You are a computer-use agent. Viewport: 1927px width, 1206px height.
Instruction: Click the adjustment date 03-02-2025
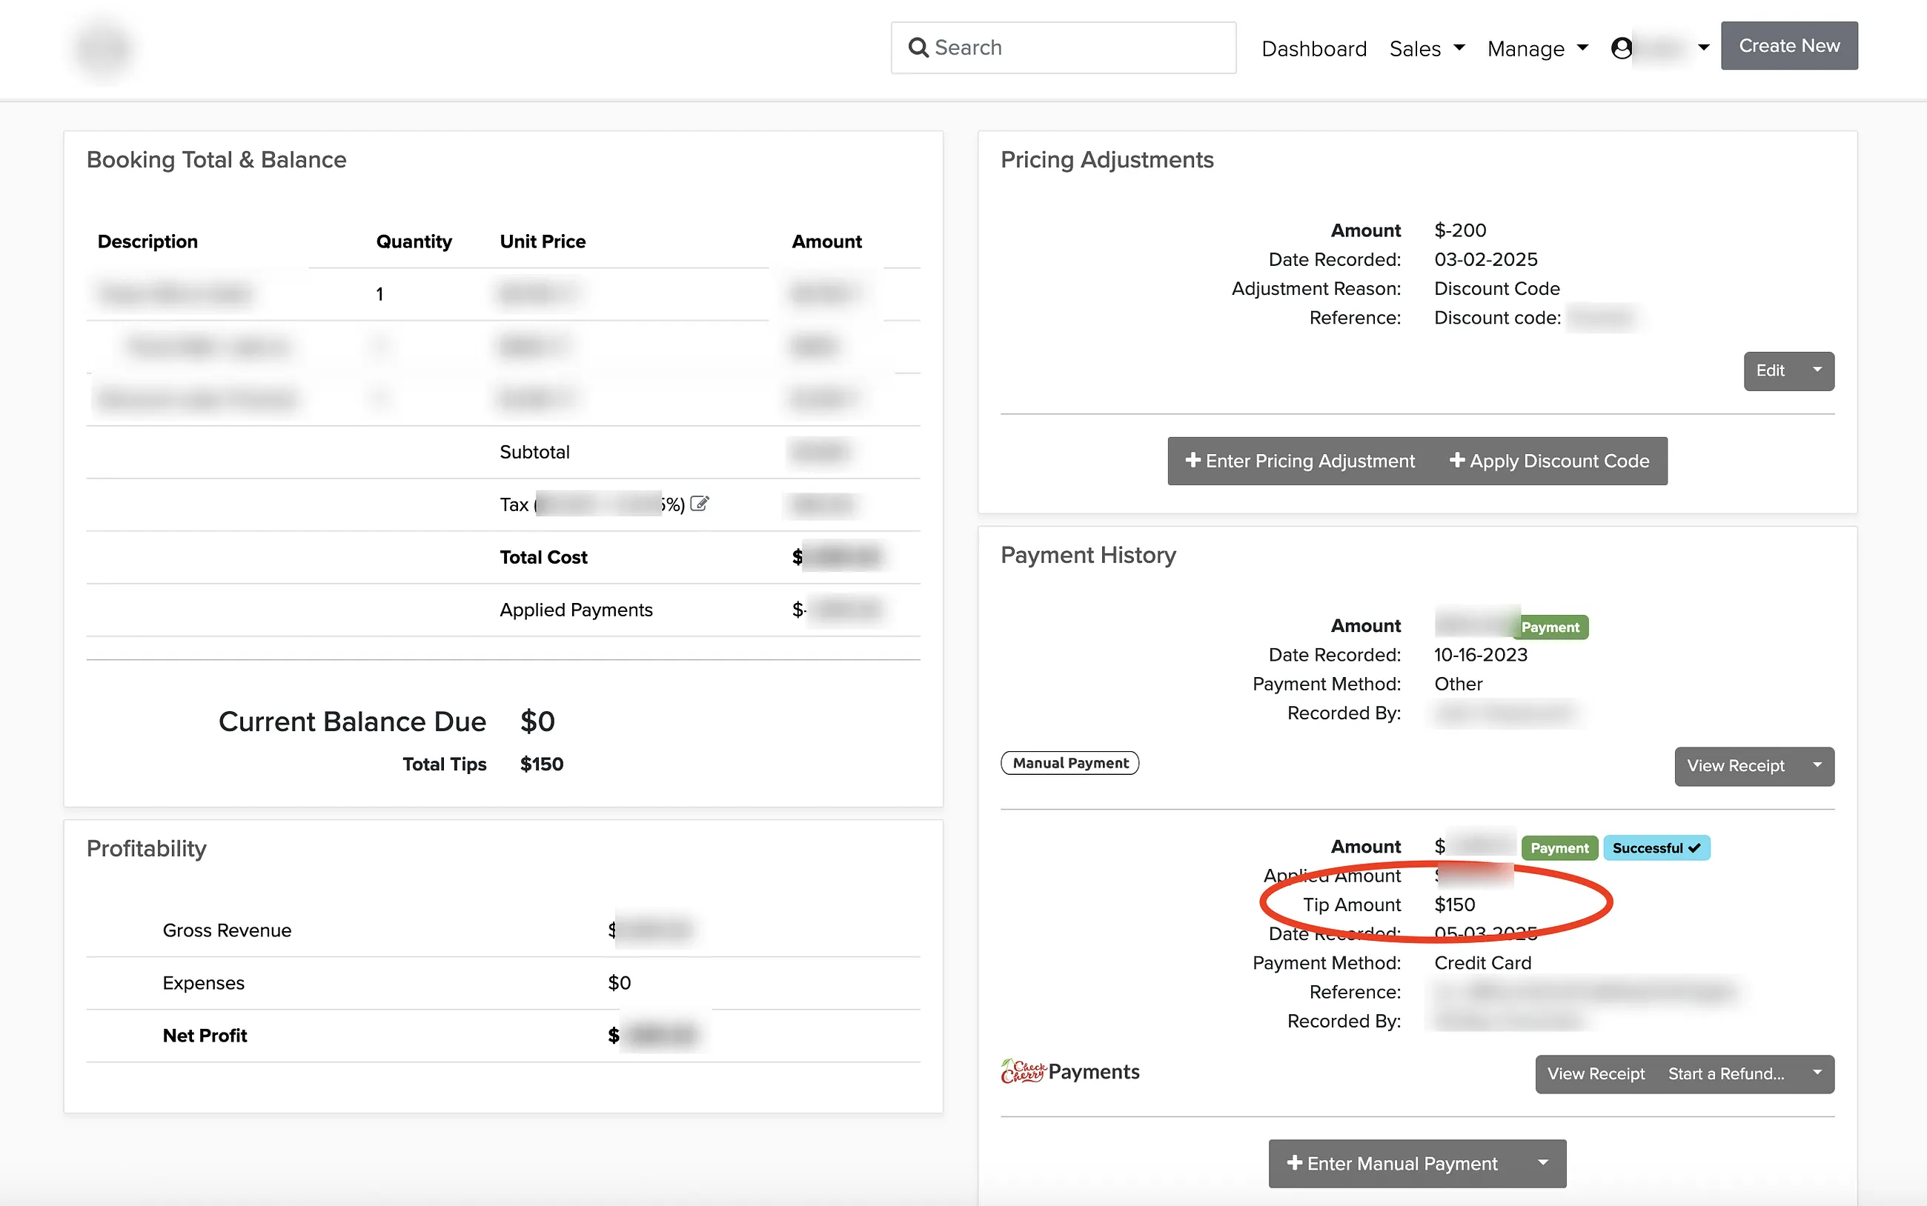pyautogui.click(x=1486, y=259)
